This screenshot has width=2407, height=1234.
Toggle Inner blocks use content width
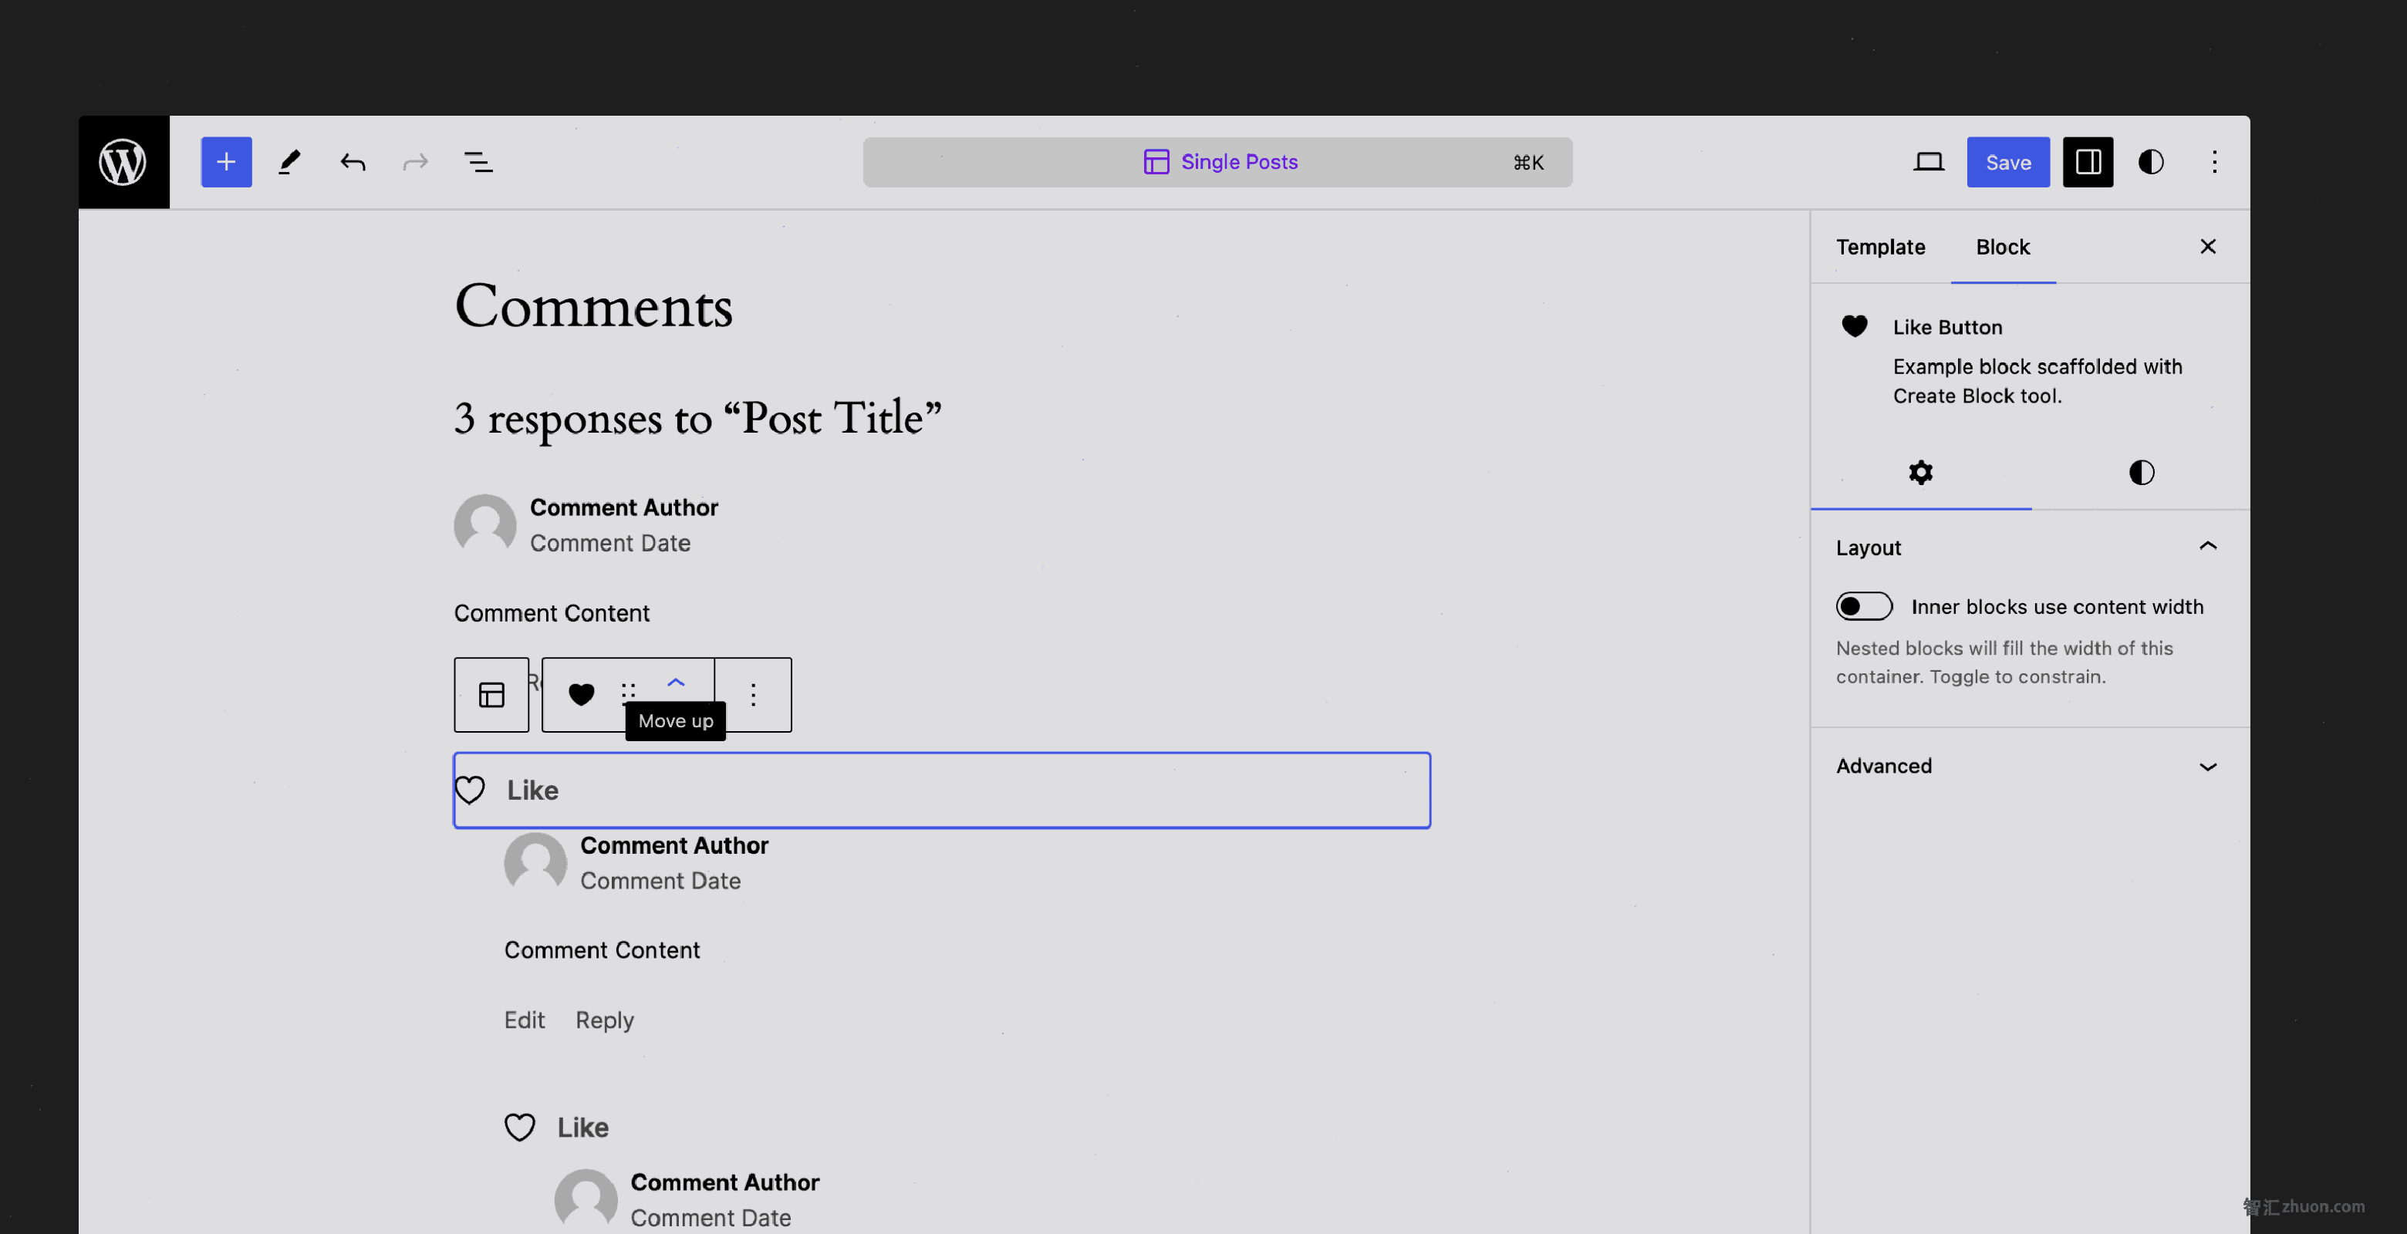coord(1864,606)
